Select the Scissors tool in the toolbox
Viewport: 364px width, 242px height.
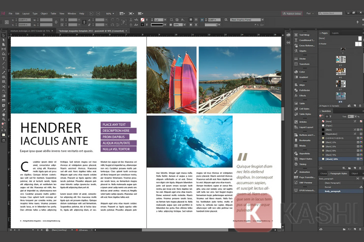4,87
